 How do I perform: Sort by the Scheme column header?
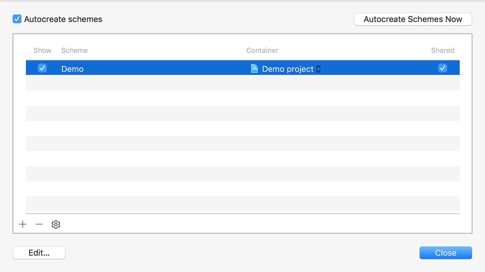tap(75, 50)
